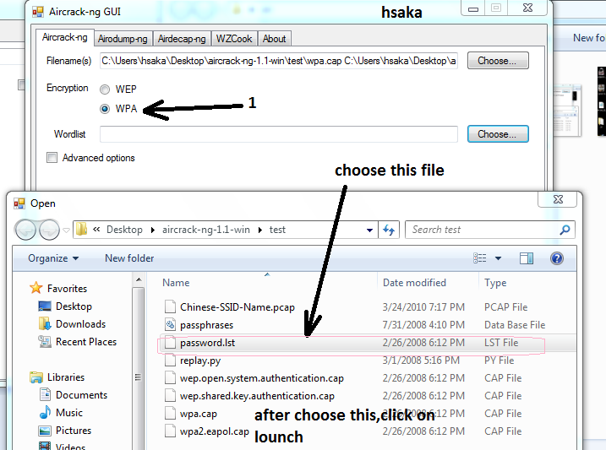Sort files by Type column header
The height and width of the screenshot is (450, 606).
click(495, 283)
